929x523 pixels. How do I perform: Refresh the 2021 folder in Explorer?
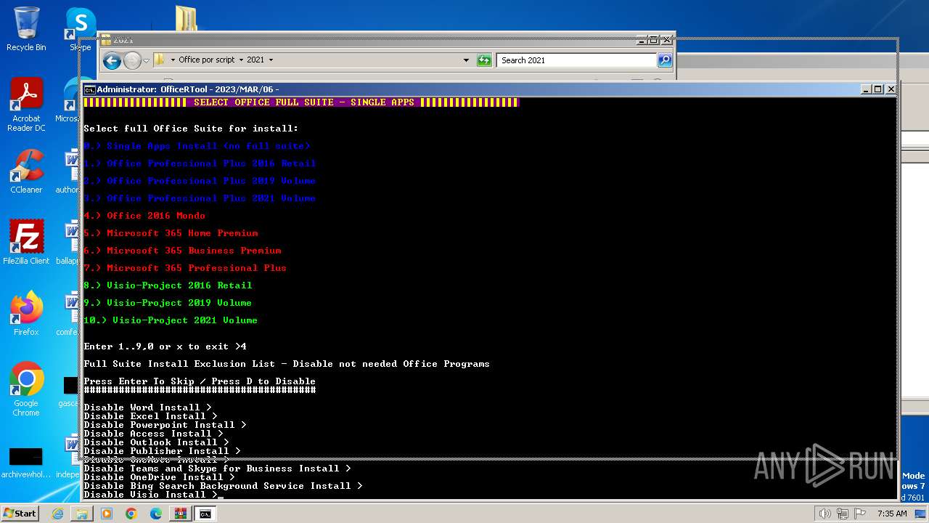pyautogui.click(x=484, y=60)
